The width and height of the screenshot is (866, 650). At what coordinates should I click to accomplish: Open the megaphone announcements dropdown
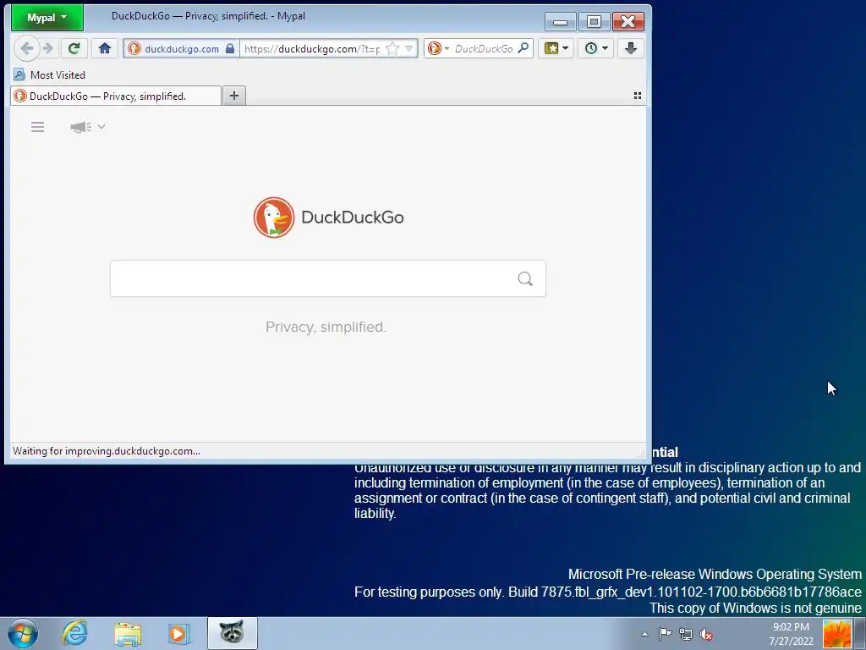88,127
